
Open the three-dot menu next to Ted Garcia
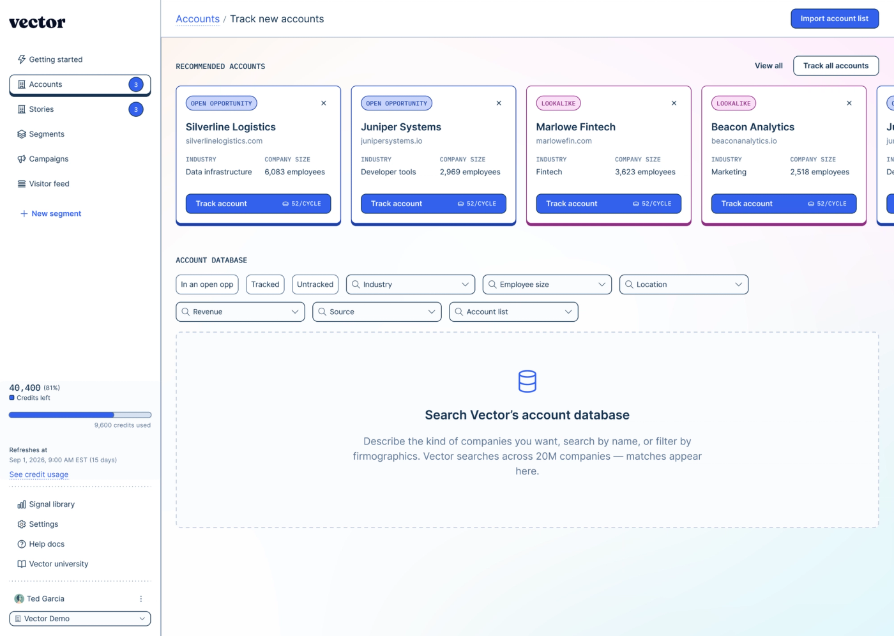point(141,599)
